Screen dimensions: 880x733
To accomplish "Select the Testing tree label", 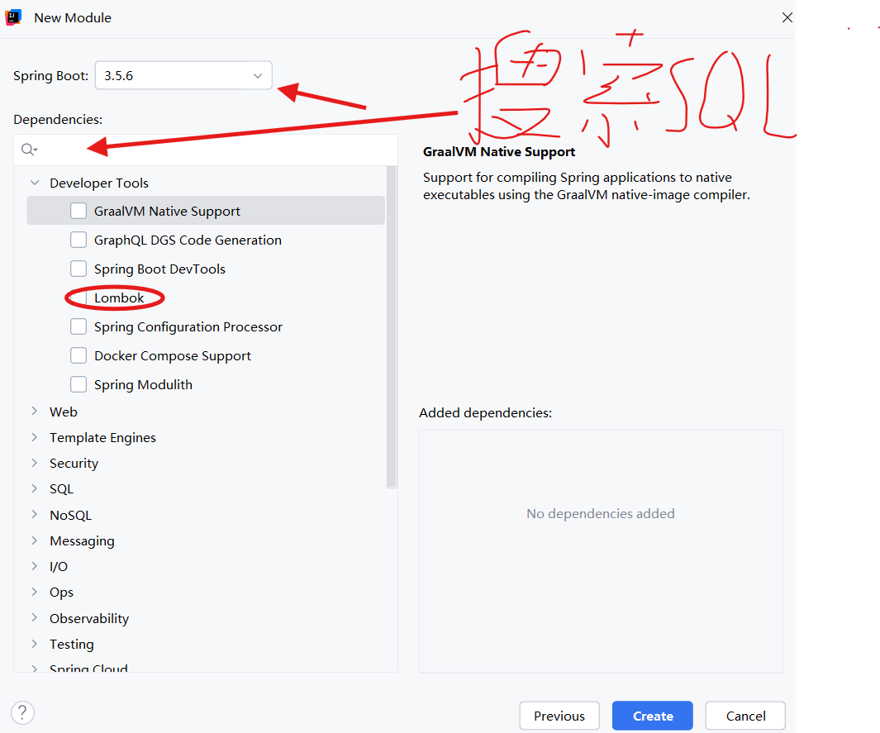I will click(72, 644).
